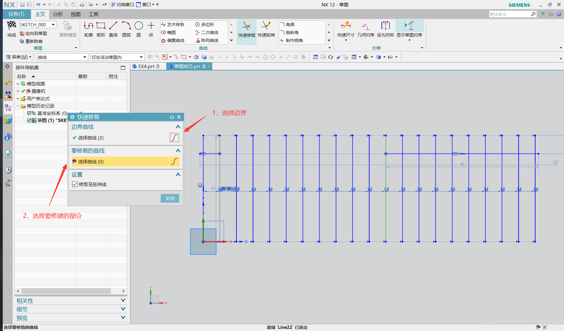Open the 曲线 selection filter dropdown
This screenshot has width=564, height=331.
85,57
